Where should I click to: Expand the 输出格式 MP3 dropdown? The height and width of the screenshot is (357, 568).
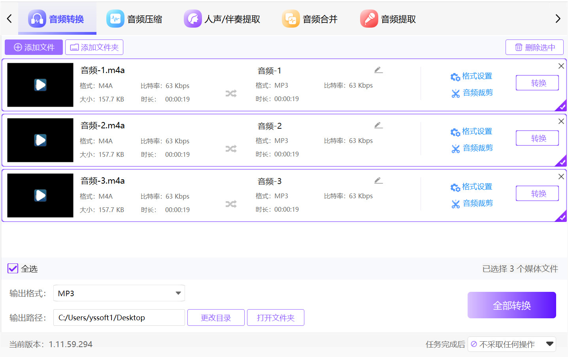pyautogui.click(x=119, y=293)
